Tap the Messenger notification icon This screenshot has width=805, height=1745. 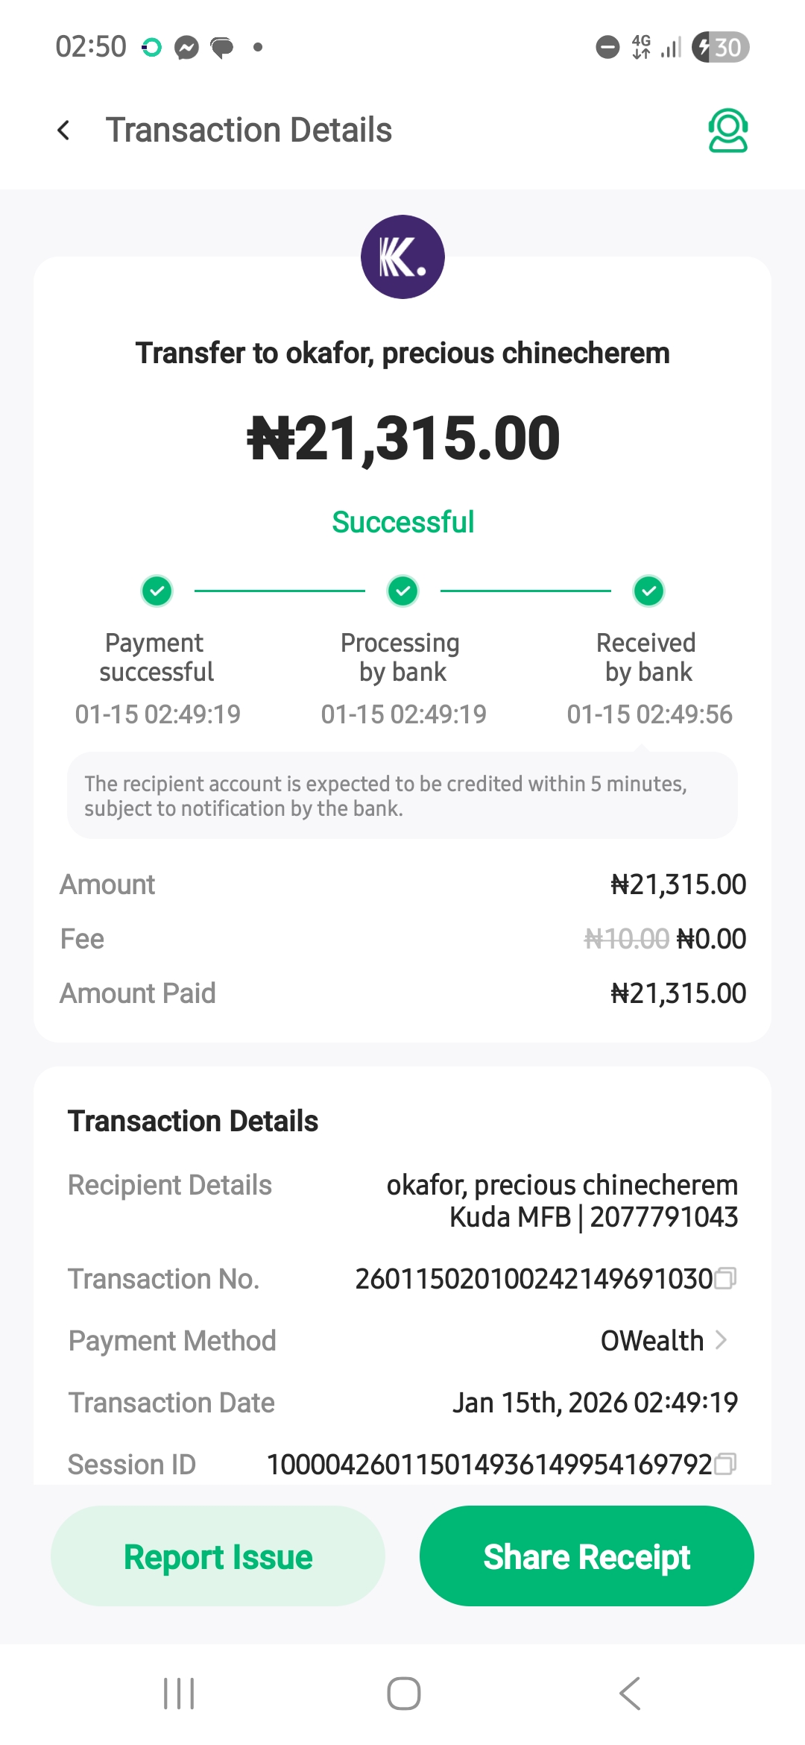coord(186,48)
